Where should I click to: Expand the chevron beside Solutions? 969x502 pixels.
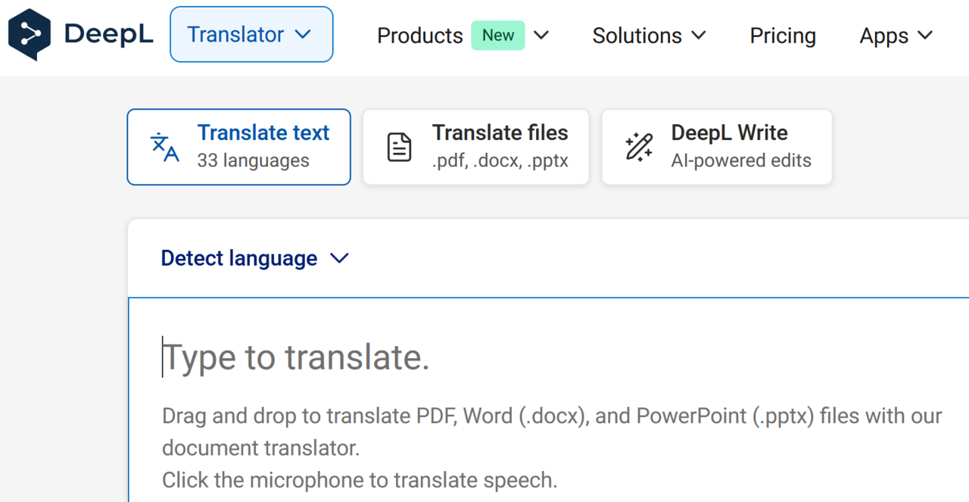pyautogui.click(x=699, y=36)
